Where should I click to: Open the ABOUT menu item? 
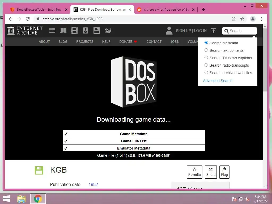click(44, 42)
